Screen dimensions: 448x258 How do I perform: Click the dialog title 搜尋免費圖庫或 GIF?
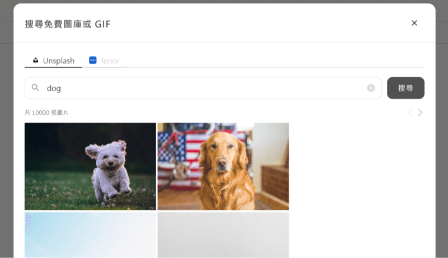tap(68, 24)
